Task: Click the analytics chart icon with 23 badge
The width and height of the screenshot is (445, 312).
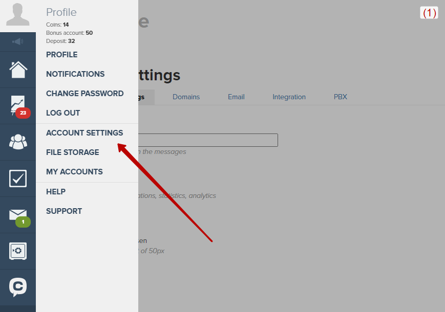Action: [x=18, y=106]
